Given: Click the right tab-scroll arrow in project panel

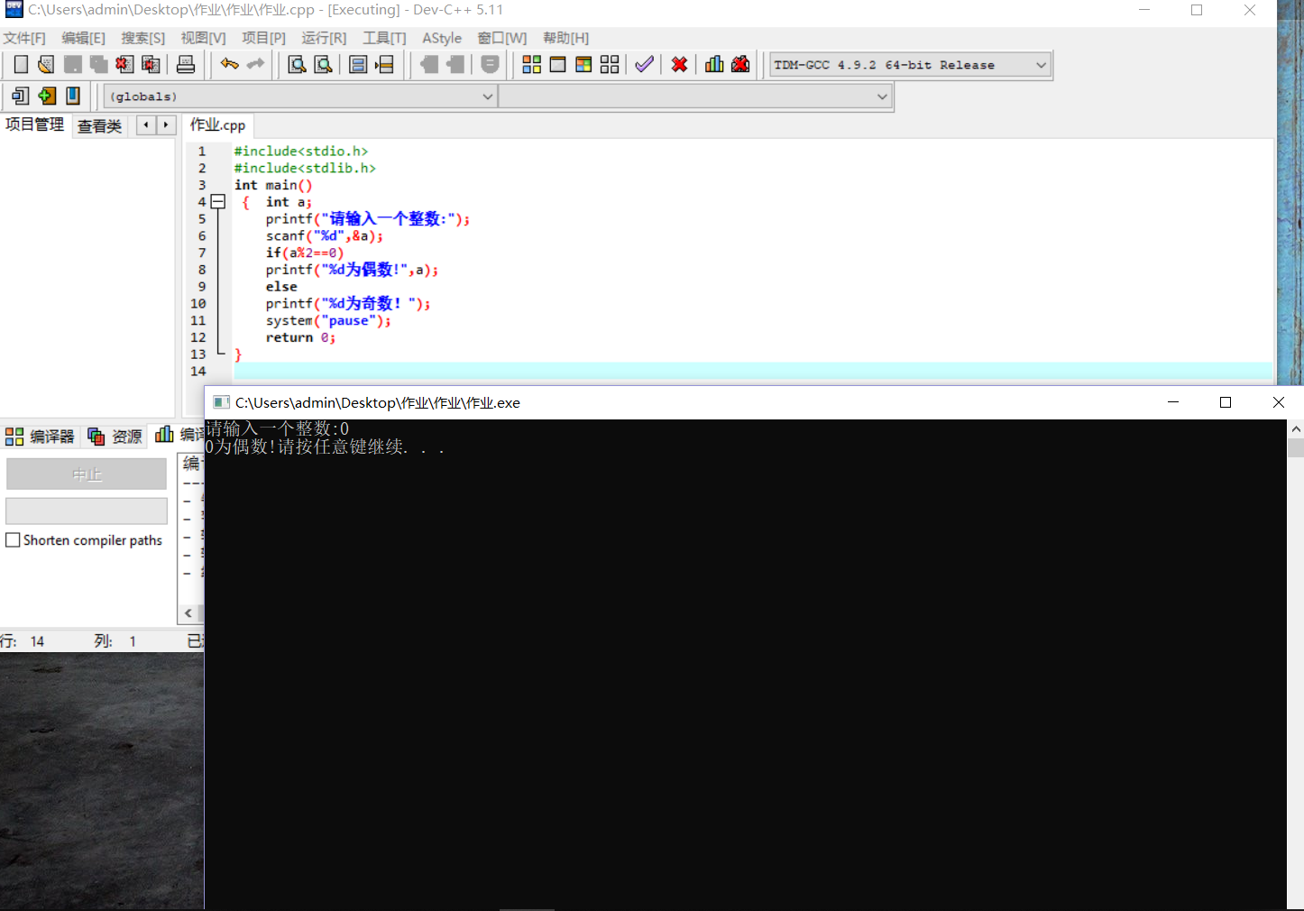Looking at the screenshot, I should coord(166,125).
